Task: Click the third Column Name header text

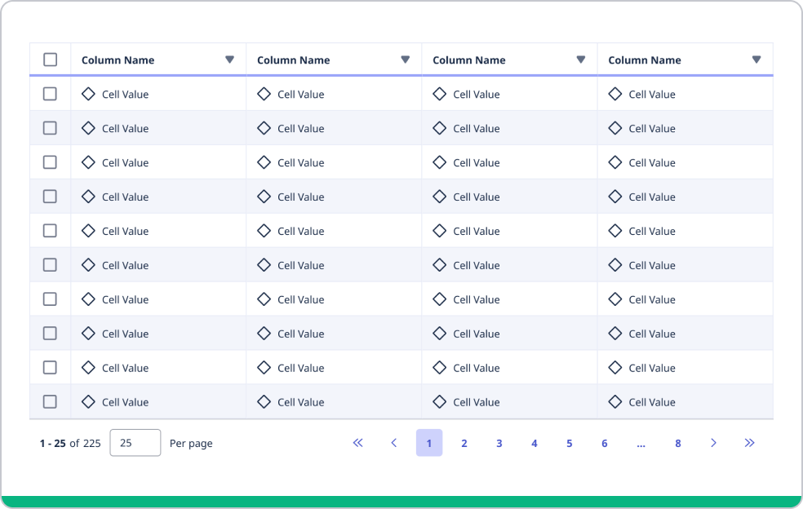Action: click(469, 60)
